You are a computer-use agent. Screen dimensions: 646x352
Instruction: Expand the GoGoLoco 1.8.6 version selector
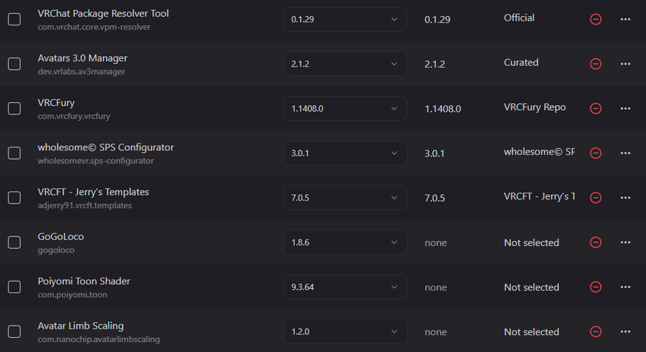click(345, 242)
